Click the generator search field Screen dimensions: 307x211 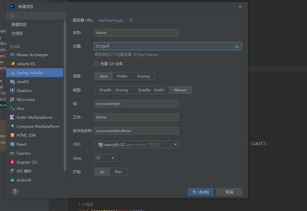tap(36, 15)
